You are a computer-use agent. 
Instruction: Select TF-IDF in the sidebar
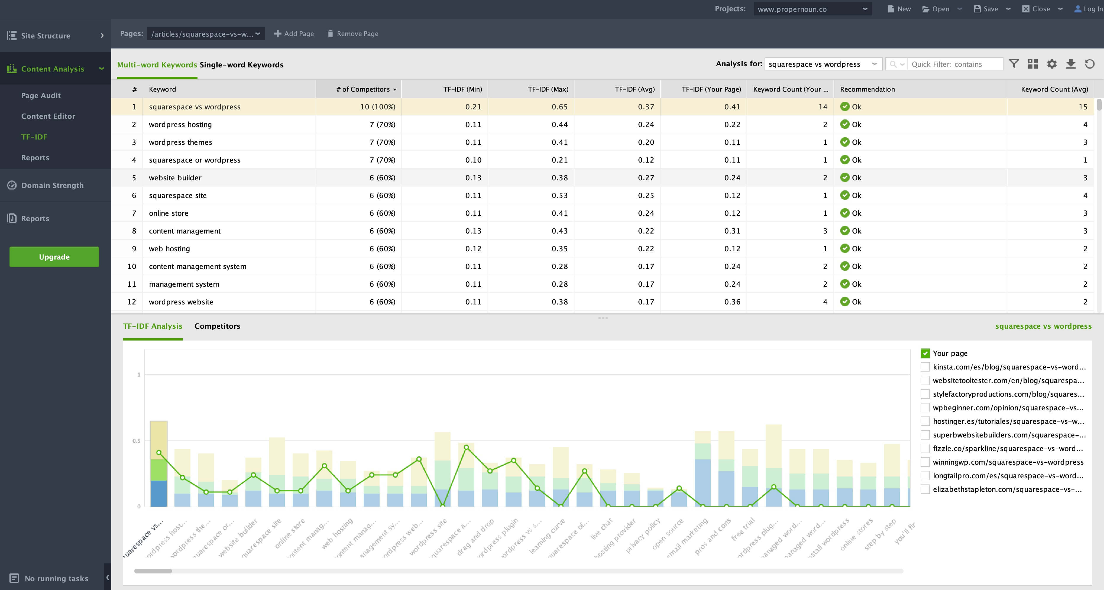(x=34, y=137)
